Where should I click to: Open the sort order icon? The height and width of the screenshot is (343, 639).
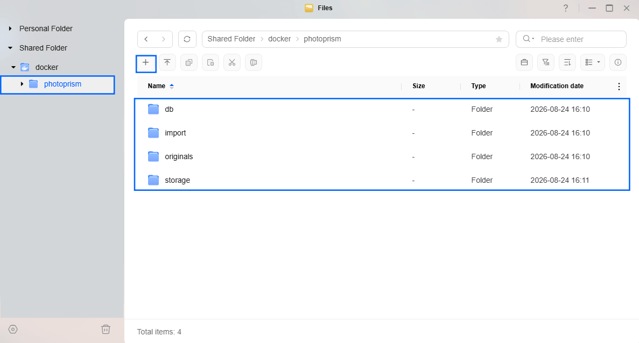pyautogui.click(x=567, y=63)
